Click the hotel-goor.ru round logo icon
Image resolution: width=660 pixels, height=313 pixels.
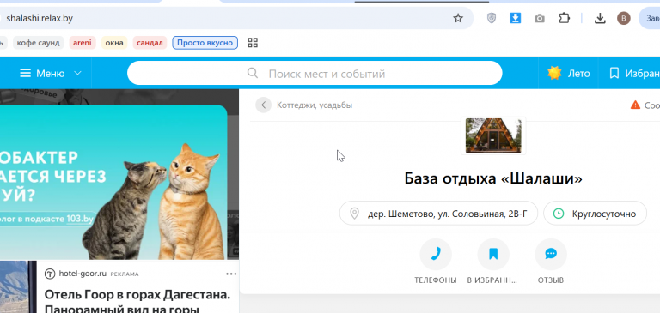pyautogui.click(x=50, y=274)
